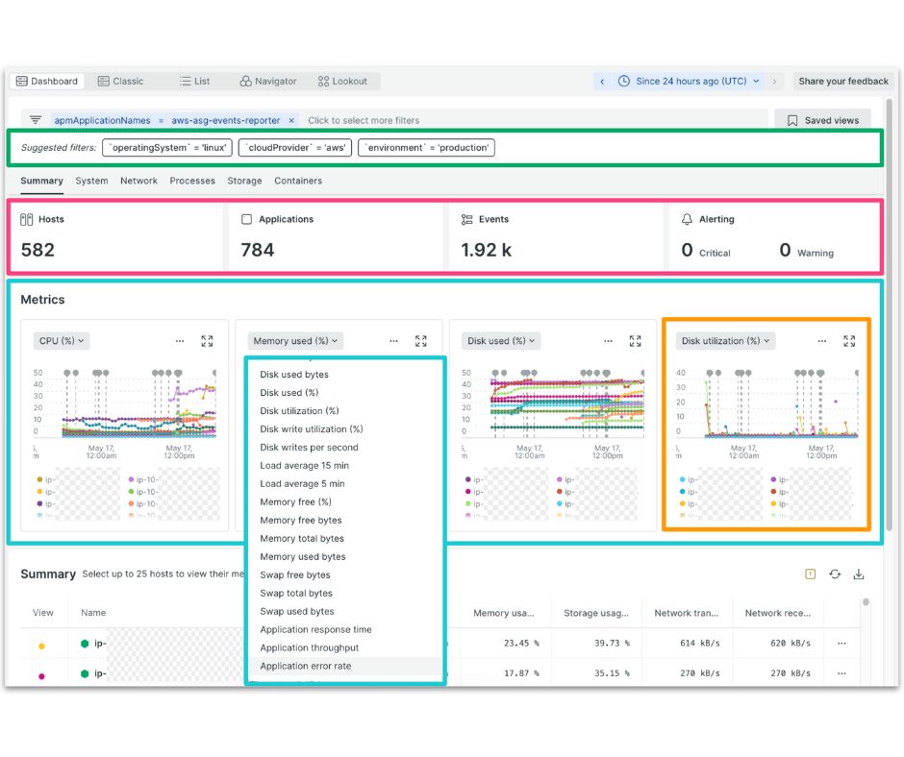This screenshot has width=904, height=757.
Task: Select the Storage tab
Action: (244, 181)
